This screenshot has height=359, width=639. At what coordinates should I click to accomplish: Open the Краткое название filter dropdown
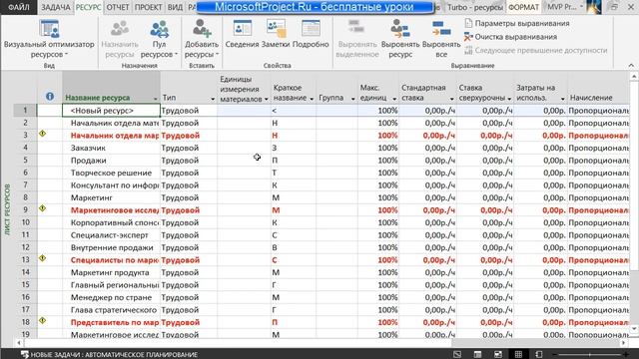(312, 99)
